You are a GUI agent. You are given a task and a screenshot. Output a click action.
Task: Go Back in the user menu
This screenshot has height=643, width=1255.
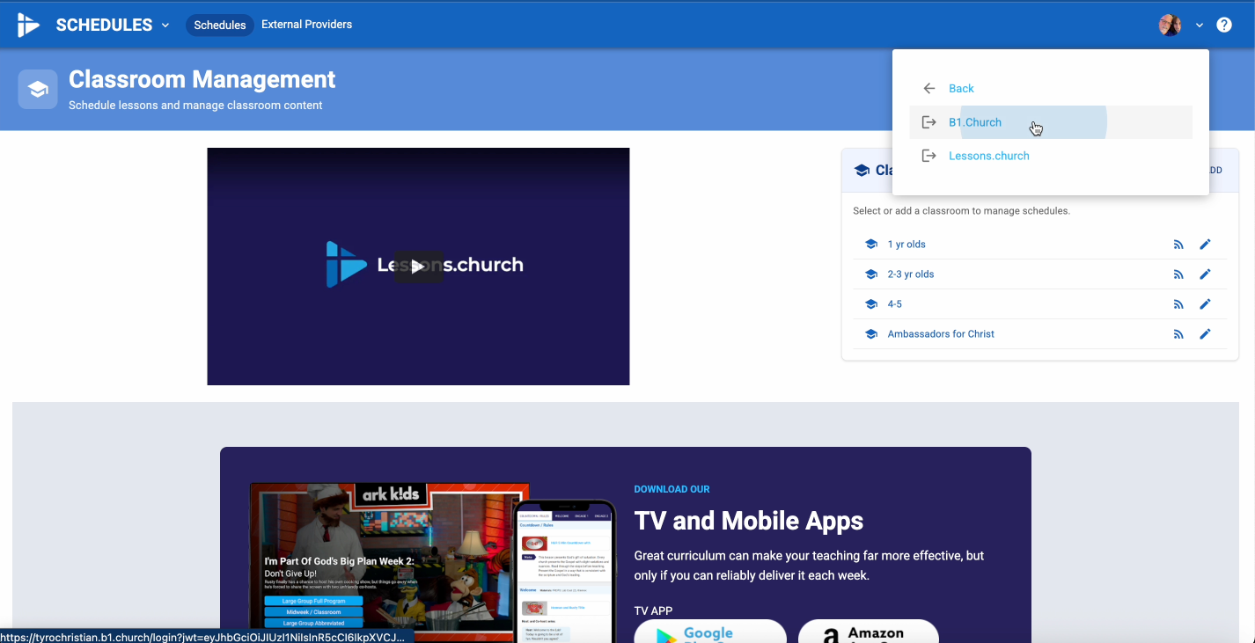pos(961,89)
